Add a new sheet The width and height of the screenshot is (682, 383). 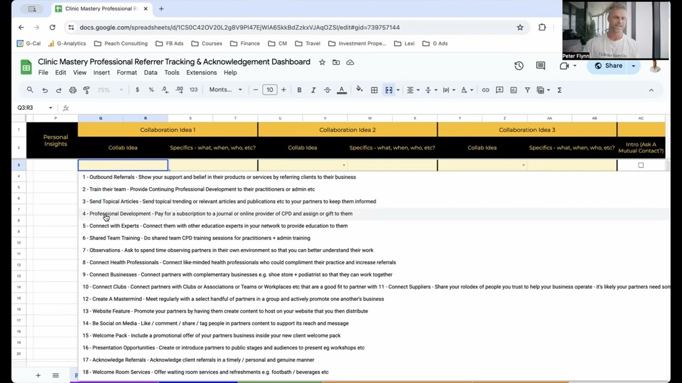tap(38, 376)
